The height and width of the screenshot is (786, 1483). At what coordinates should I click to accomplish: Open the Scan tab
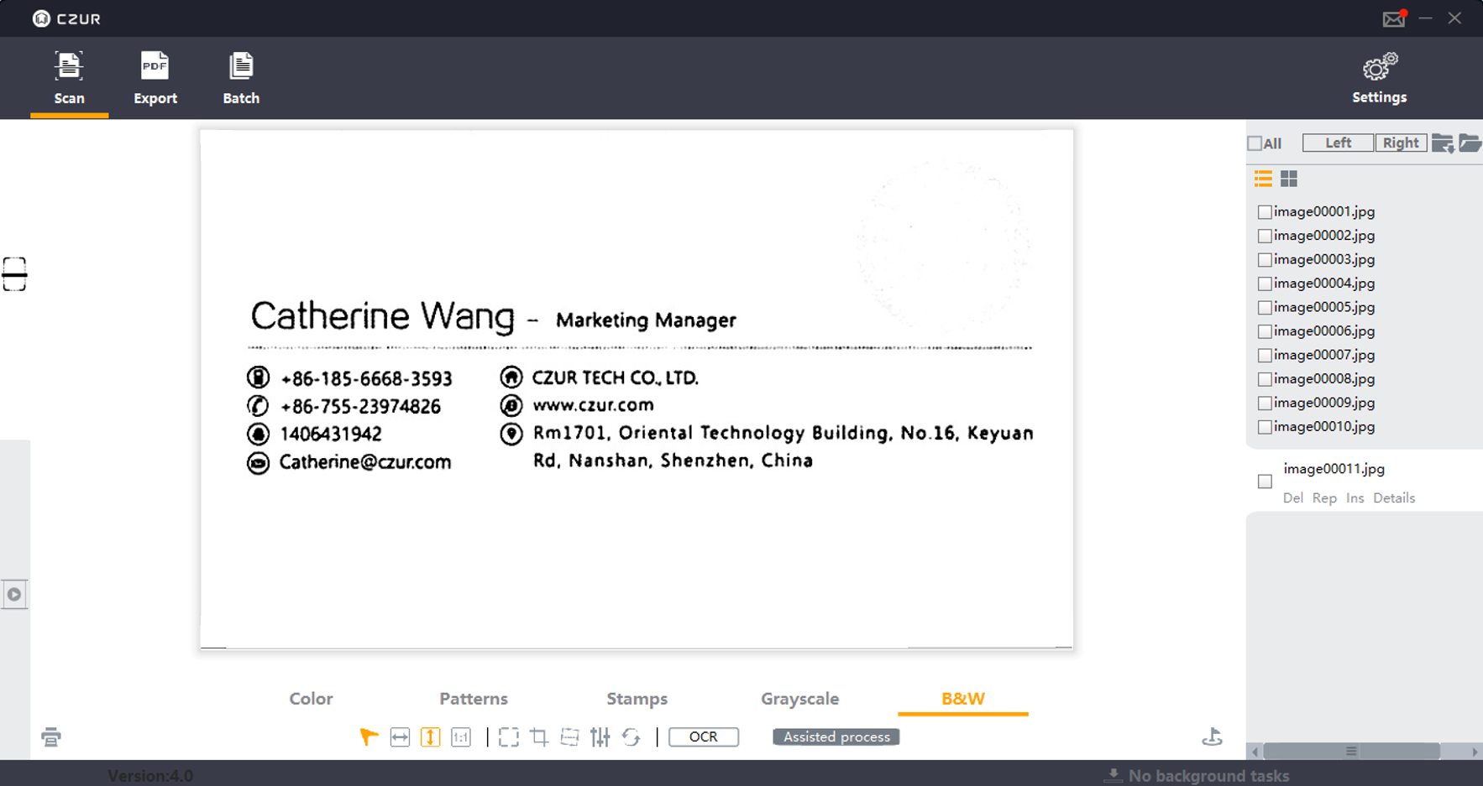pos(69,78)
